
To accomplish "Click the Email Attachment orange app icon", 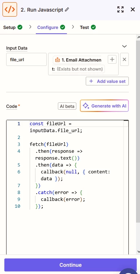I will point(58,60).
